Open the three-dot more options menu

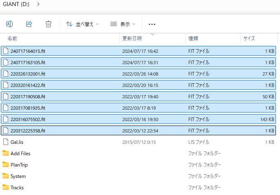(152, 24)
